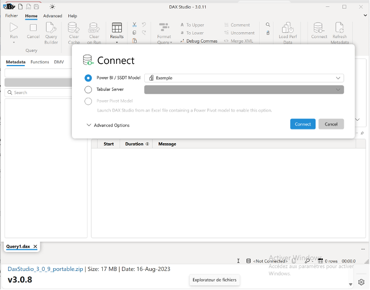Click the Comment command

pyautogui.click(x=237, y=25)
